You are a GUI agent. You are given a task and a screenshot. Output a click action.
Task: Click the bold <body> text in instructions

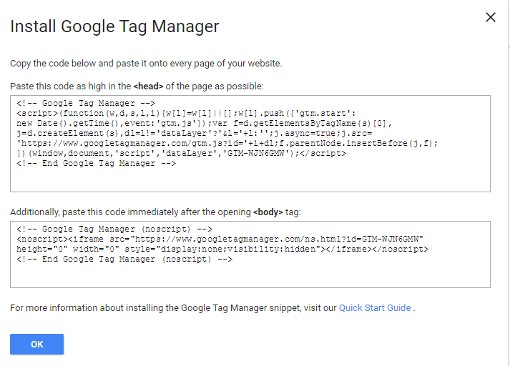[268, 212]
